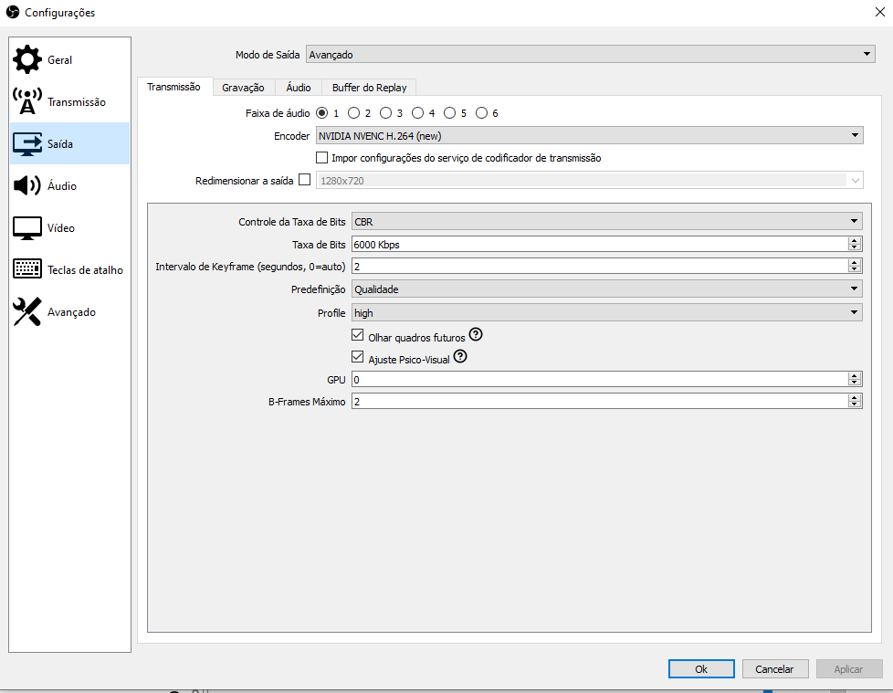The height and width of the screenshot is (693, 893).
Task: Uncheck Olhar quadros futuros checkbox
Action: [357, 335]
